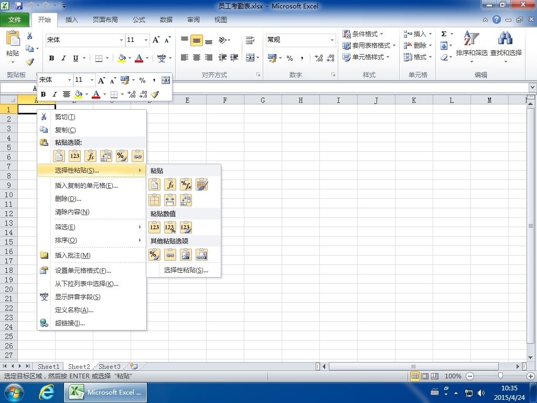Choose 清除内容 in context menu
The height and width of the screenshot is (403, 537).
(x=92, y=212)
